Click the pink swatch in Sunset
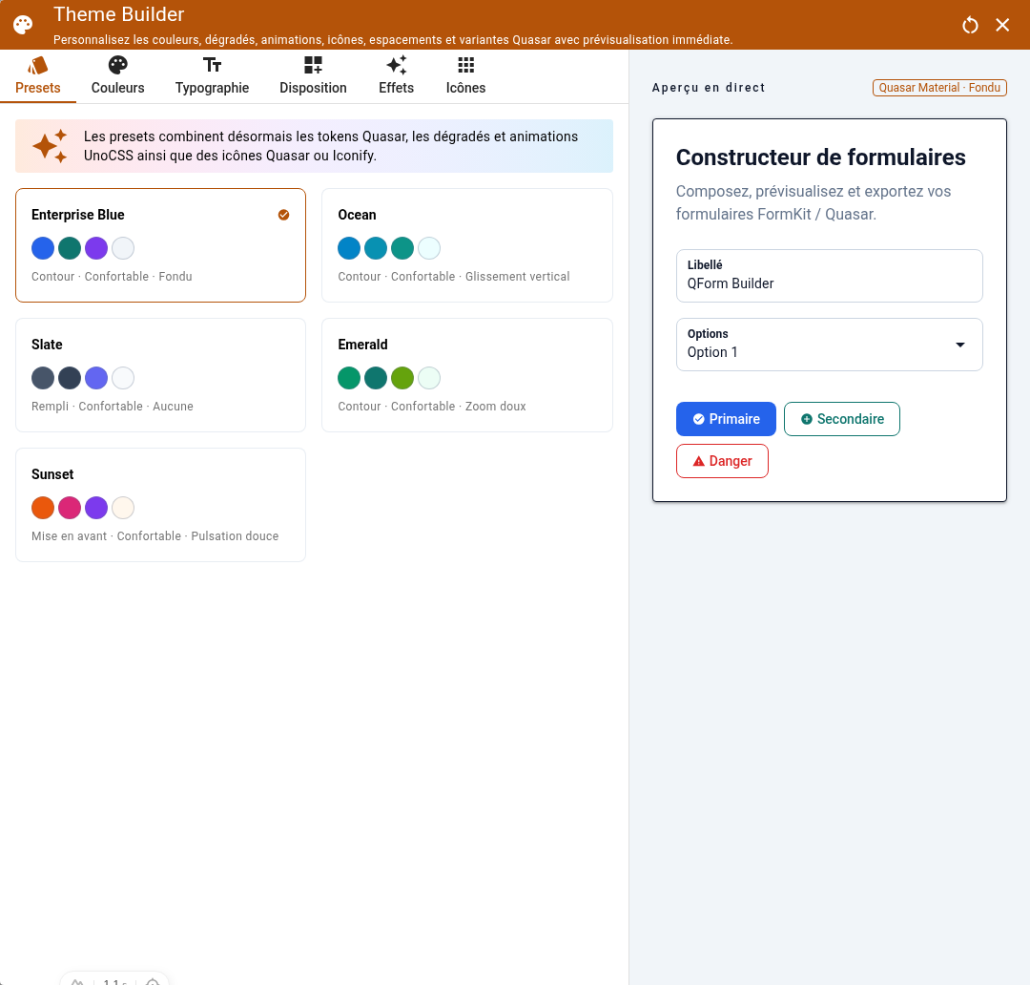Viewport: 1030px width, 985px height. (70, 508)
